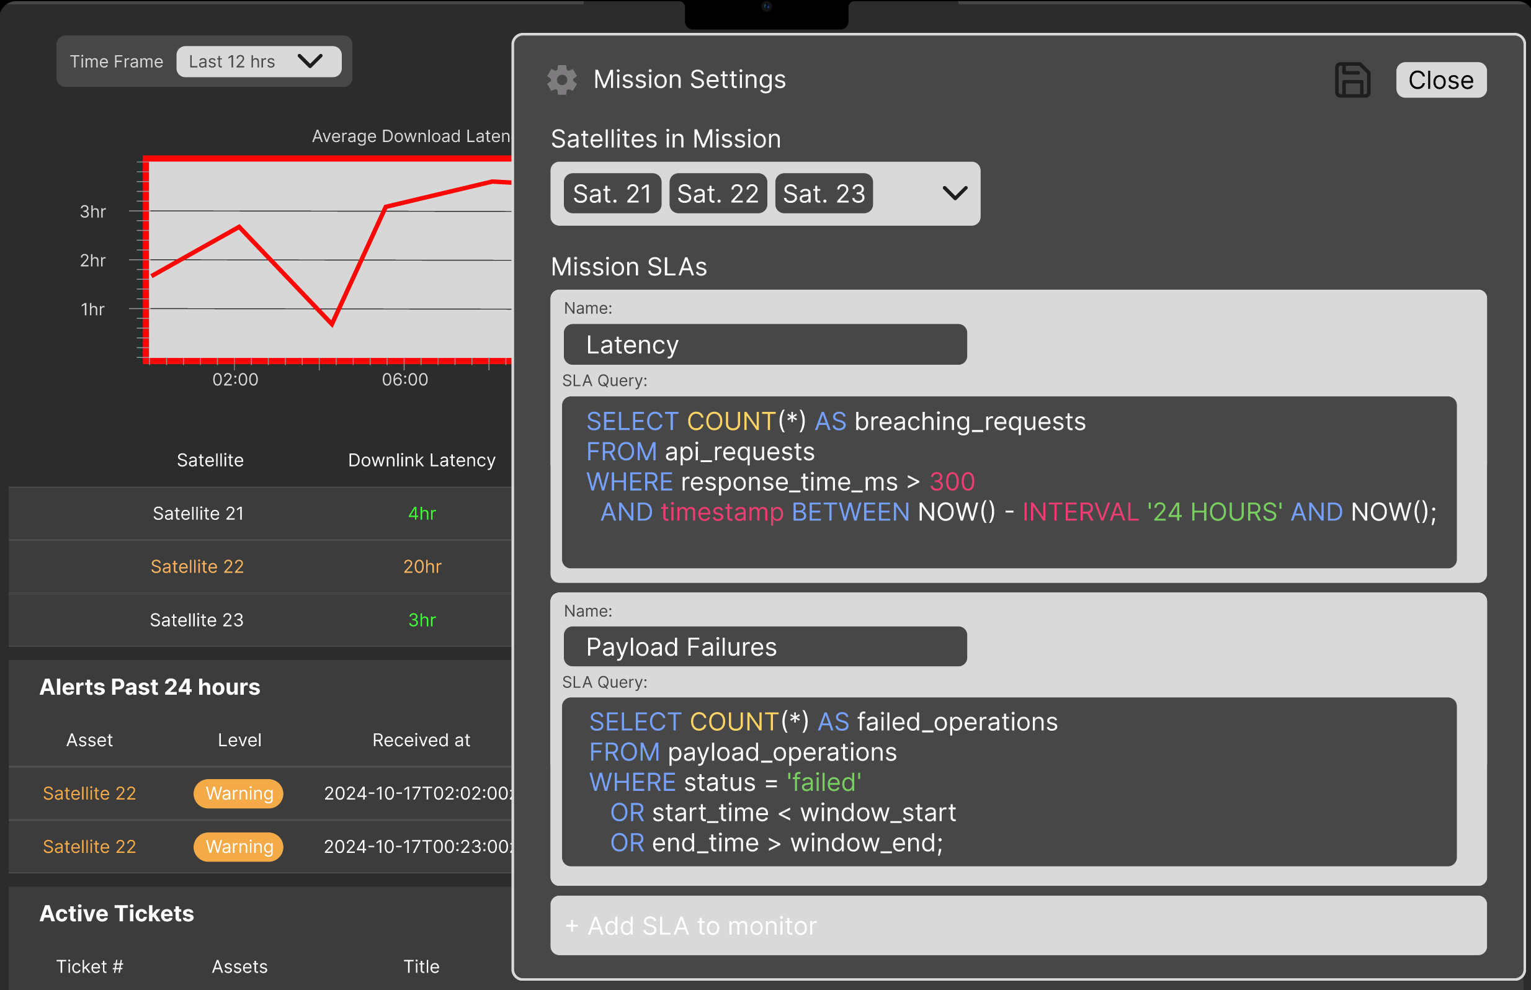
Task: Close the Mission Settings panel
Action: 1440,81
